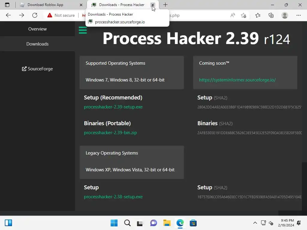Download processhacker-2.39-bin.zip

point(110,133)
